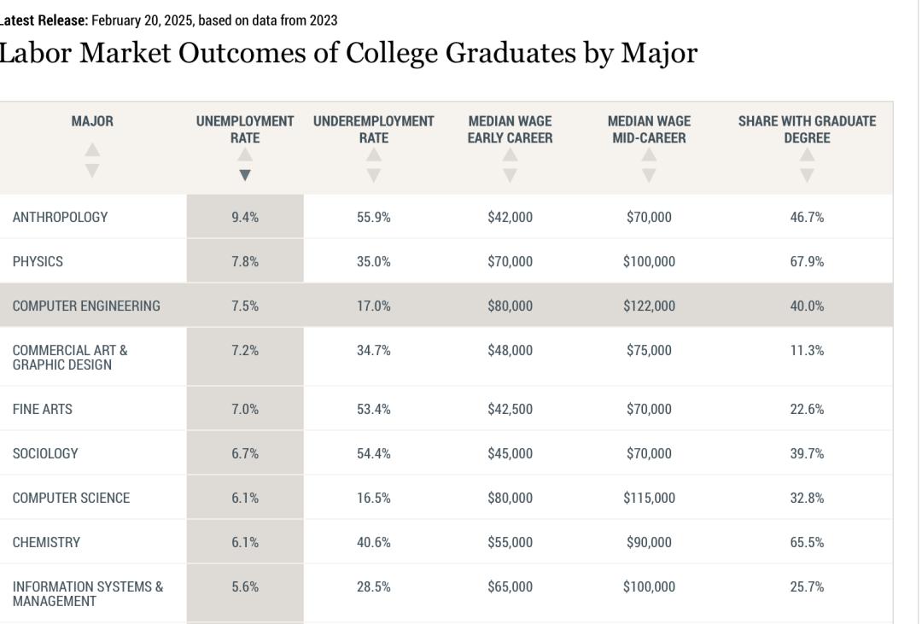Select the Anthropology row label
Screen dimensions: 922x624
coord(60,218)
